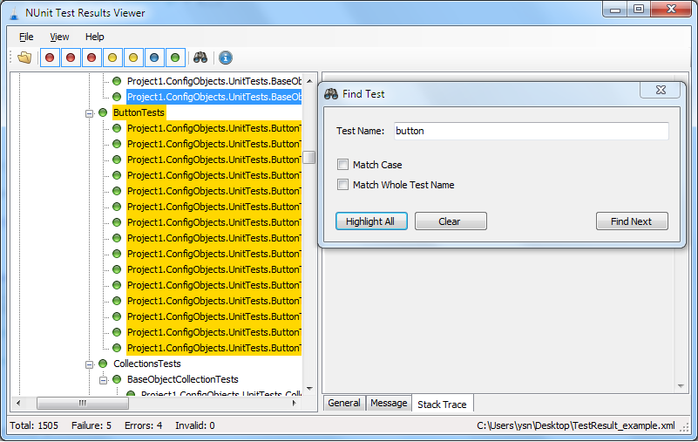Switch to the Message tab
This screenshot has width=698, height=442.
click(x=389, y=403)
